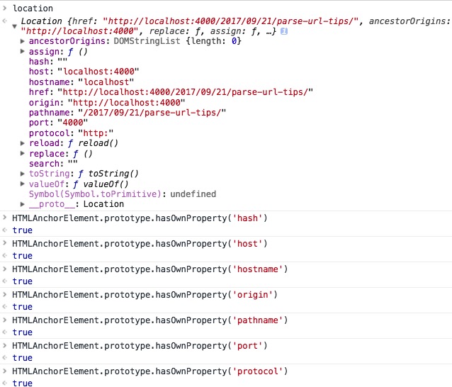Viewport: 452px width, 387px height.
Task: Collapse the Location object disclosure triangle
Action: (x=14, y=26)
